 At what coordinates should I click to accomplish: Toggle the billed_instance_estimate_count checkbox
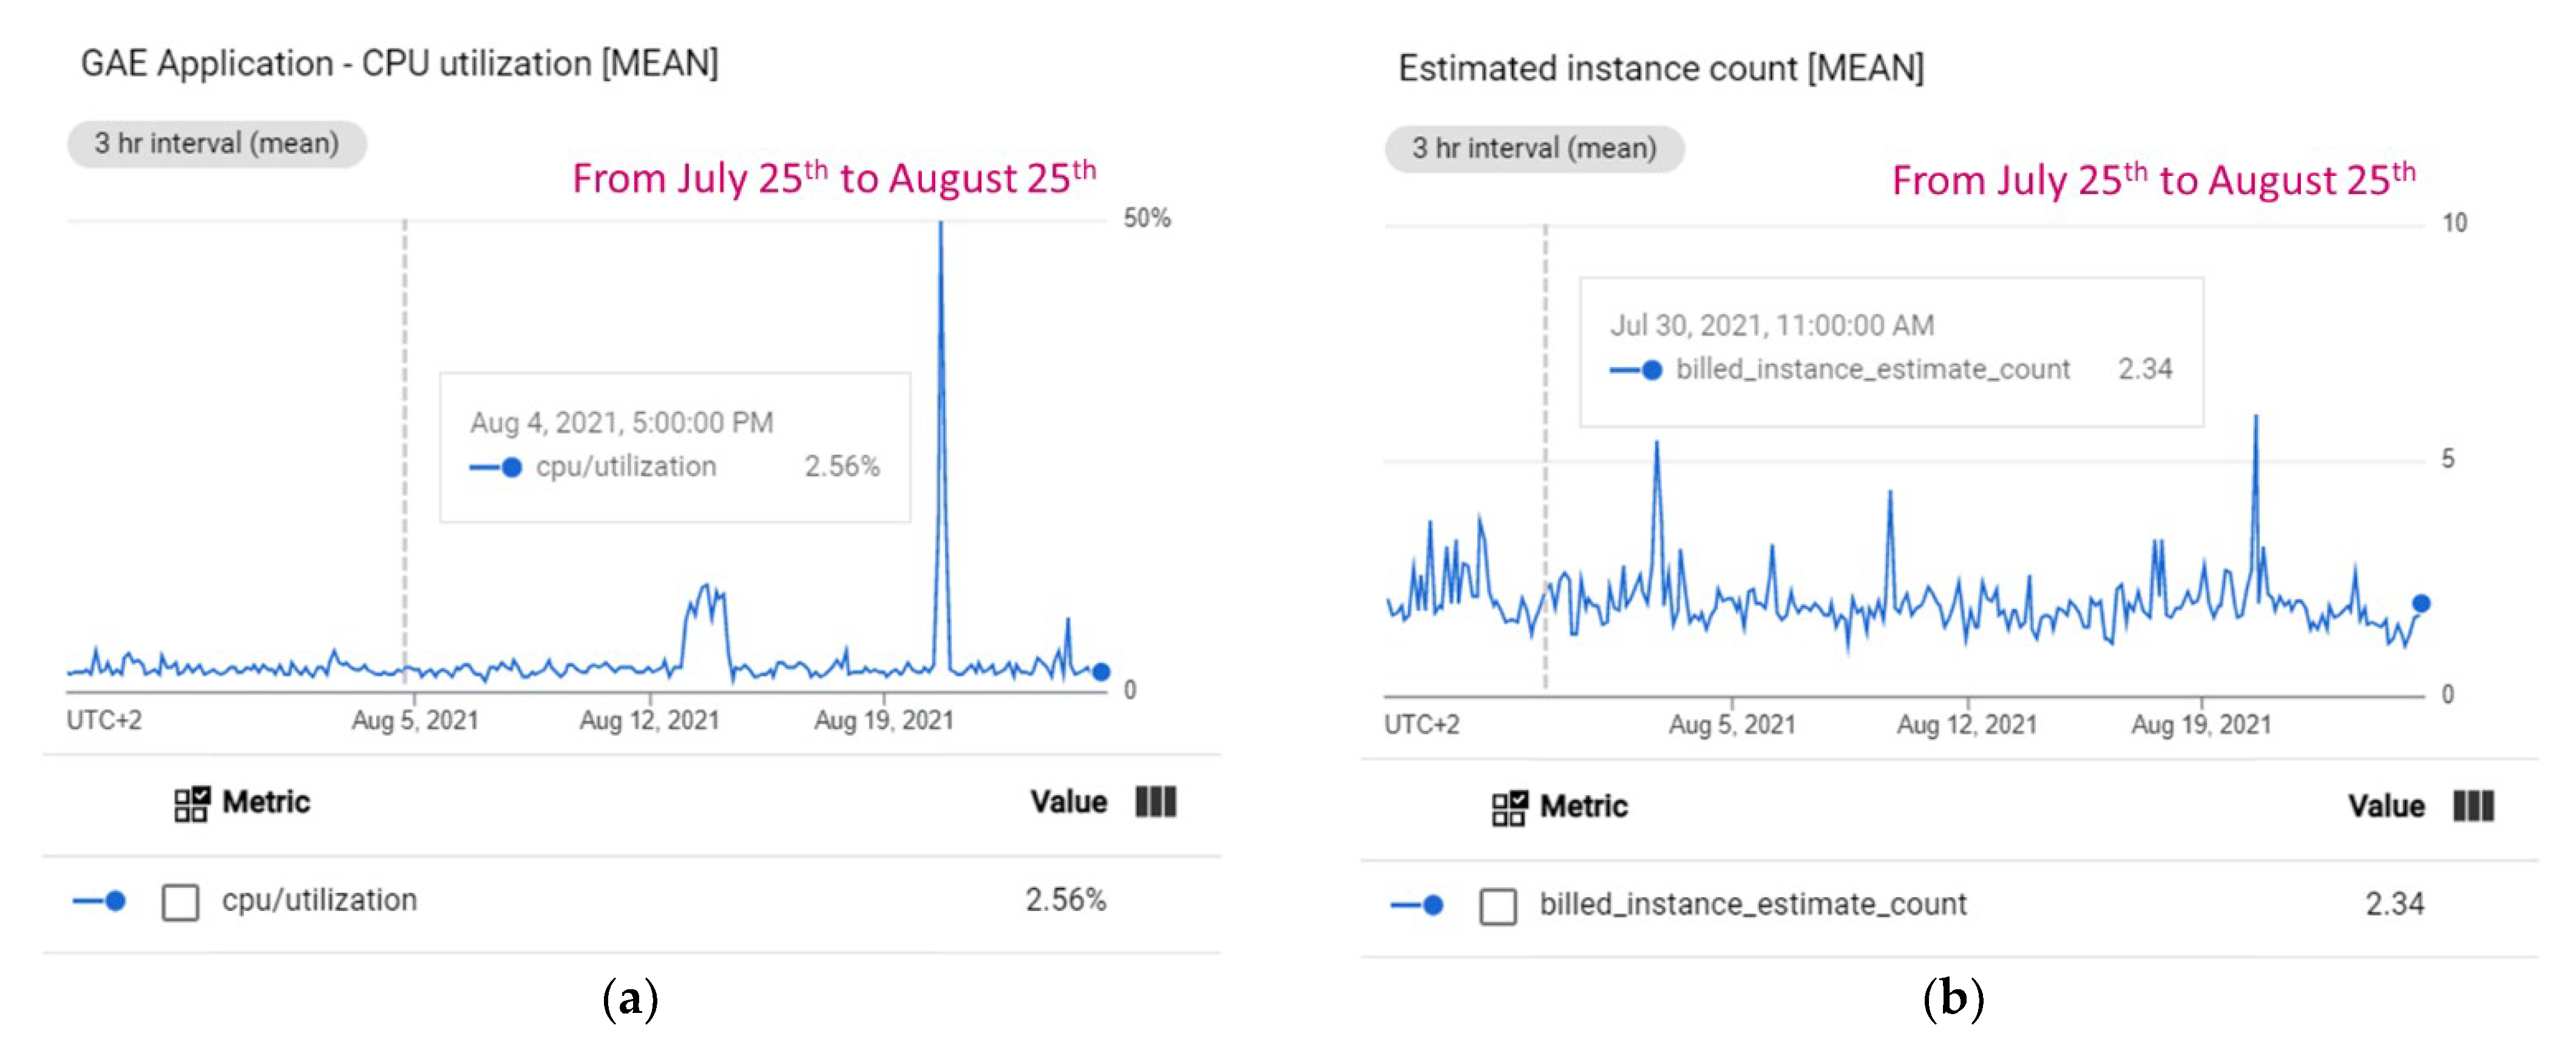1498,906
